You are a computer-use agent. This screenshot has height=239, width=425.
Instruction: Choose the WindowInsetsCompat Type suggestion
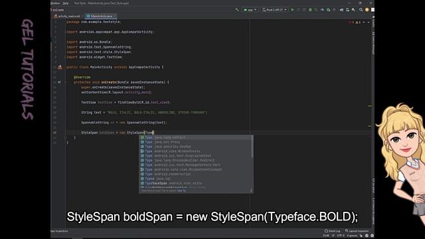point(195,170)
